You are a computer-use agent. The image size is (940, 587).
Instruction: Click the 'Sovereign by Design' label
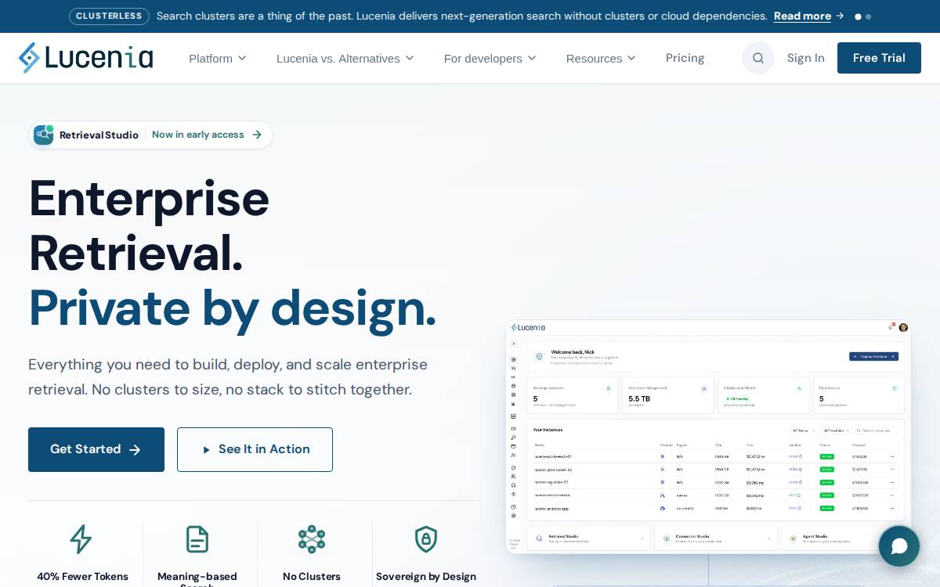point(426,577)
